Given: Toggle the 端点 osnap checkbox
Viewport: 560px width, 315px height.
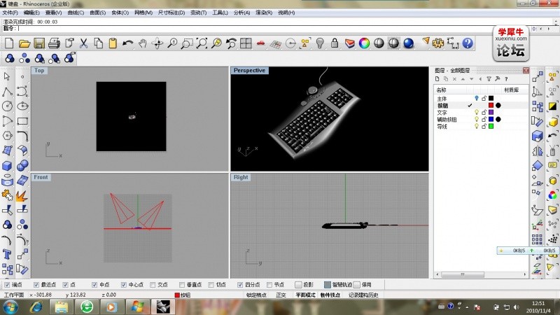Looking at the screenshot, I should 7,285.
